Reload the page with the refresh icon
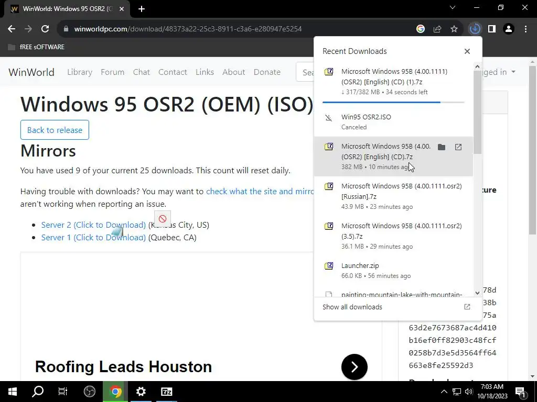Screen dimensions: 537x402 45,29
